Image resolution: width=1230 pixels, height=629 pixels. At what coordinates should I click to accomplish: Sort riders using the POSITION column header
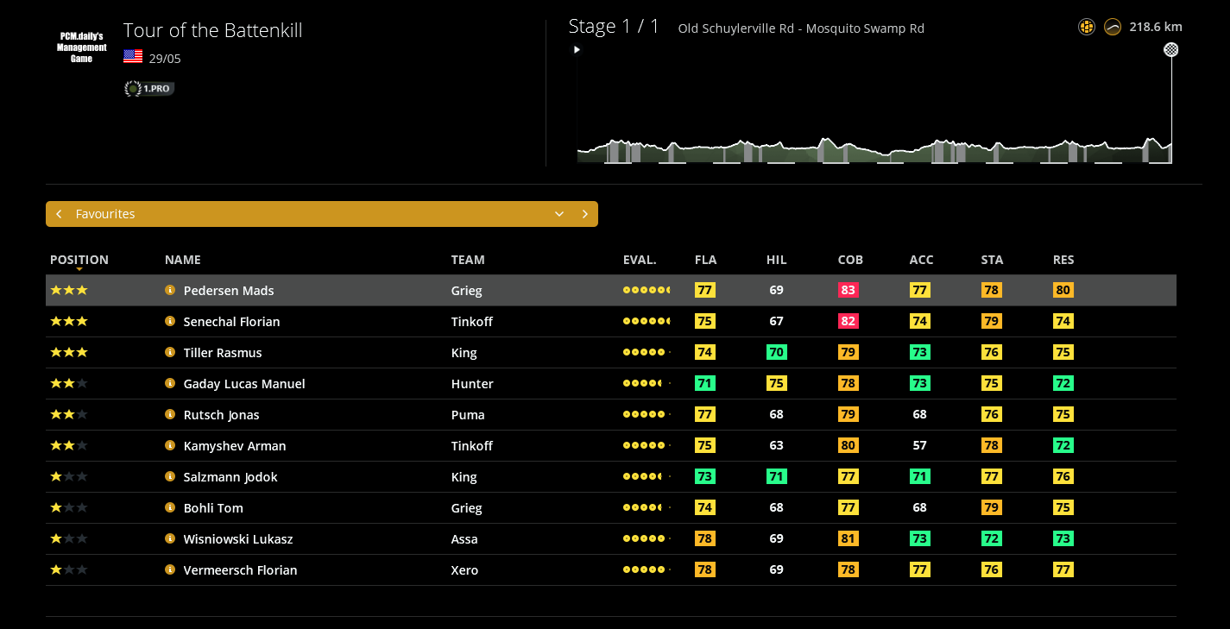coord(79,260)
